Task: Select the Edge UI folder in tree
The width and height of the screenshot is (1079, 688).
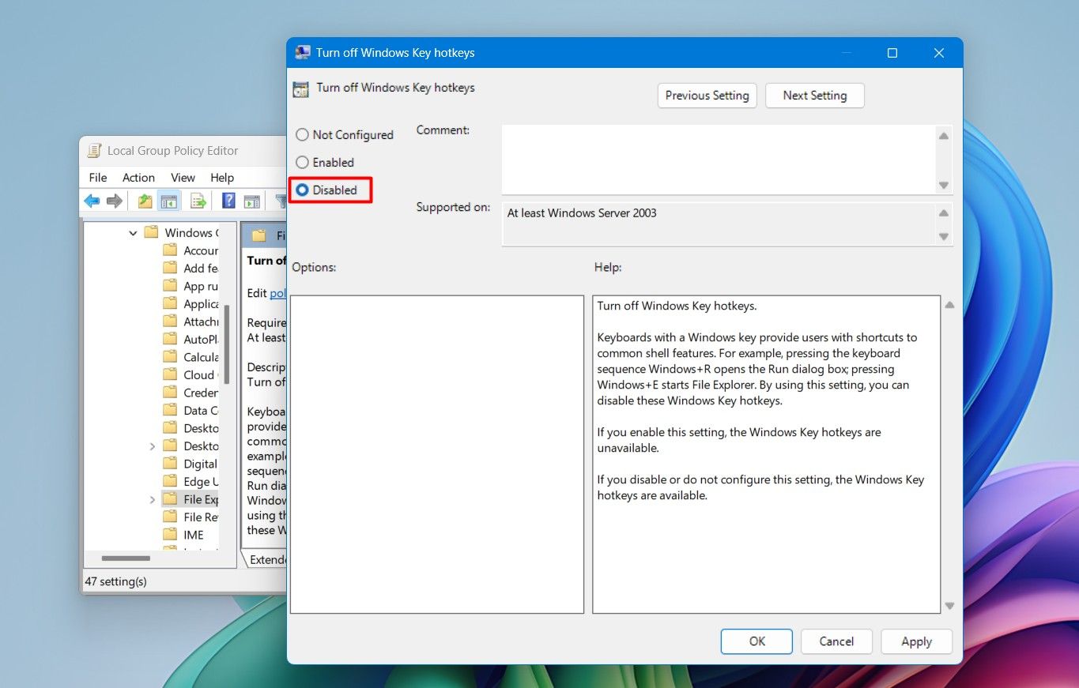Action: [191, 482]
